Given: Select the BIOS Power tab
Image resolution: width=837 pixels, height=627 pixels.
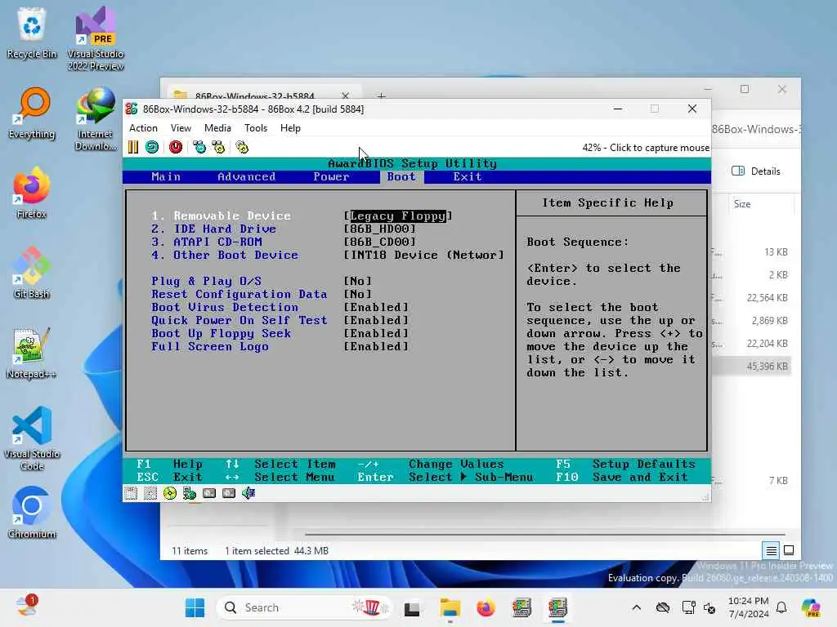Looking at the screenshot, I should pos(331,177).
